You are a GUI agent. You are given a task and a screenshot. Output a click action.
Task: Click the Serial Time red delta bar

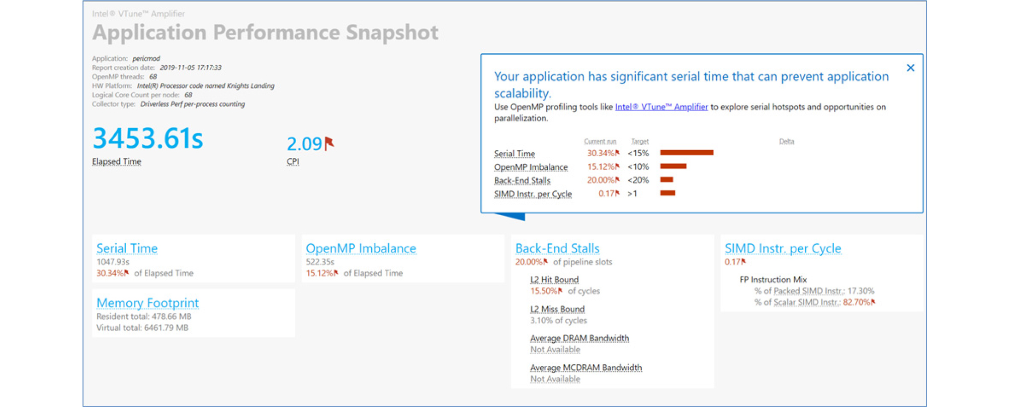click(x=686, y=153)
